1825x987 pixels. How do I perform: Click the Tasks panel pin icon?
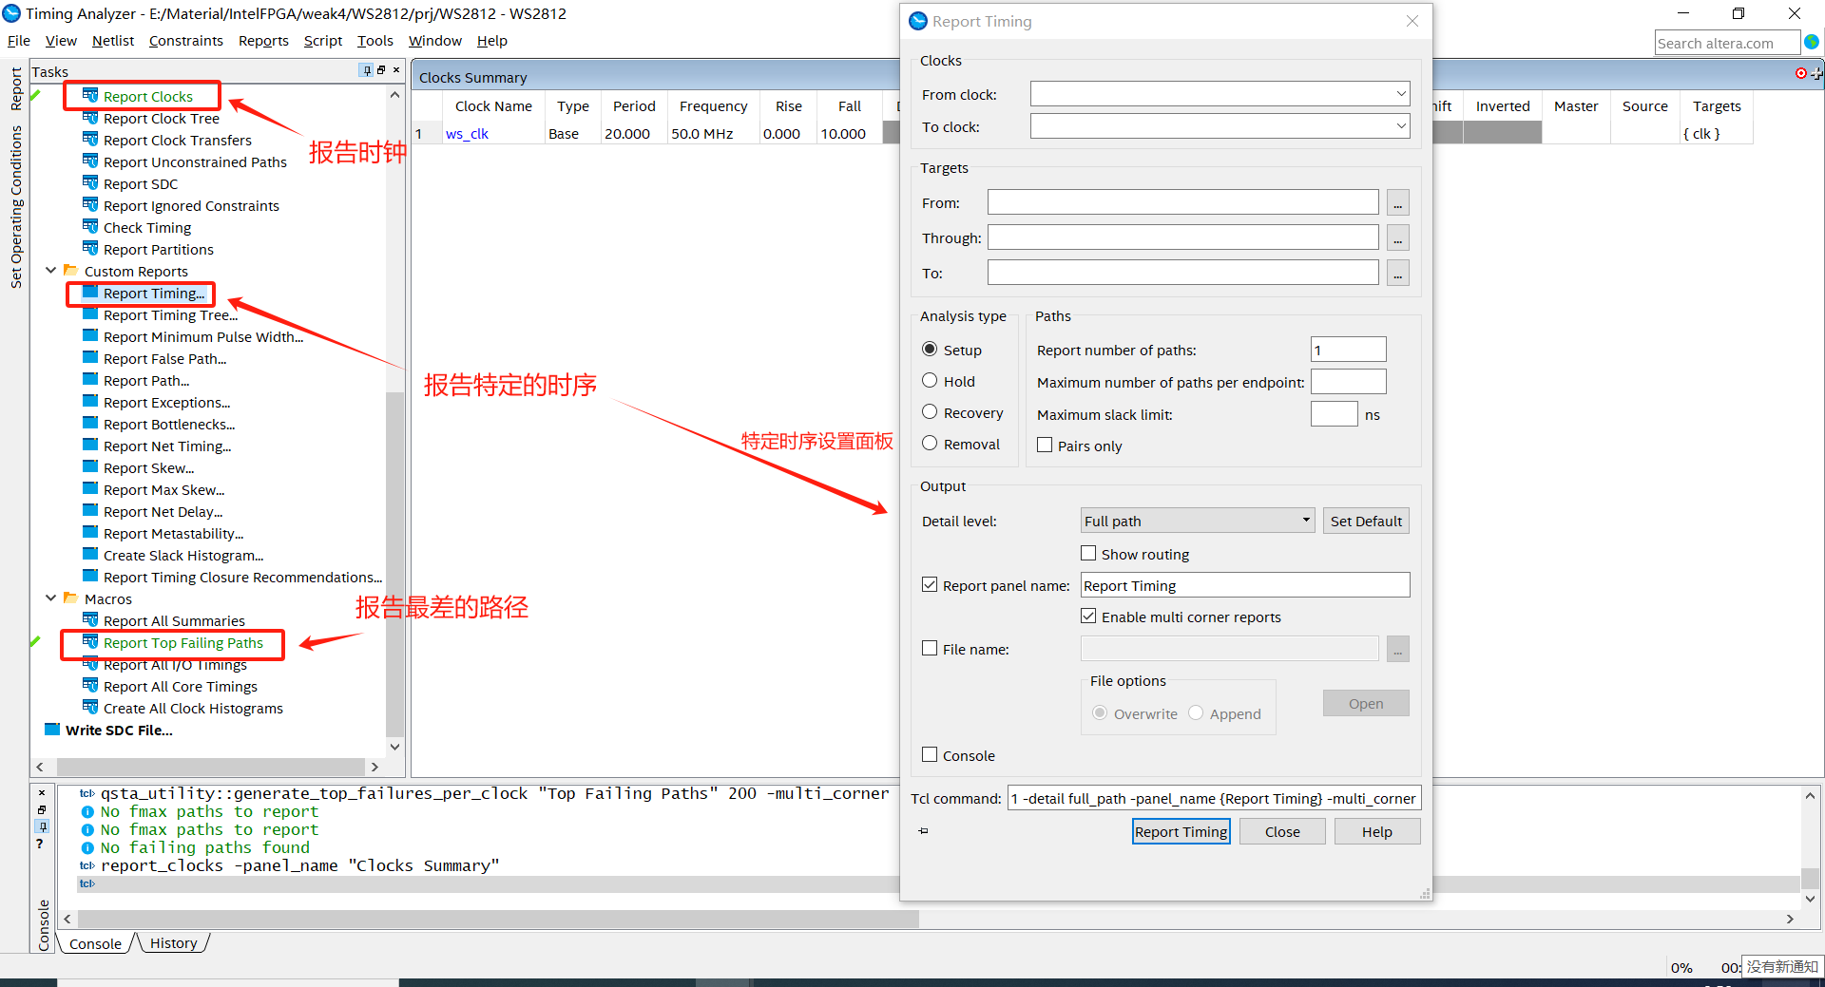coord(367,70)
